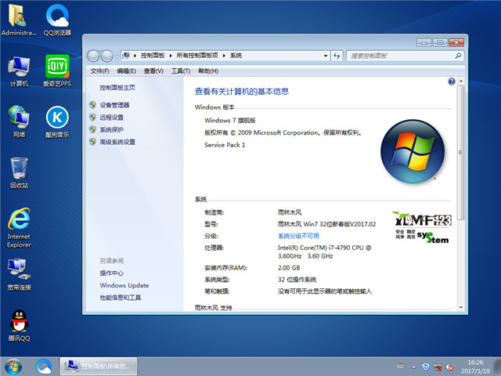Image resolution: width=501 pixels, height=376 pixels.
Task: Click the shield icon beside 远程设置
Action: pos(92,117)
